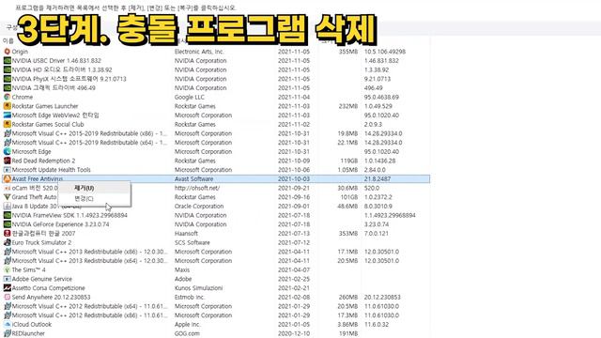Click the iCloud Outlook icon

click(7, 324)
